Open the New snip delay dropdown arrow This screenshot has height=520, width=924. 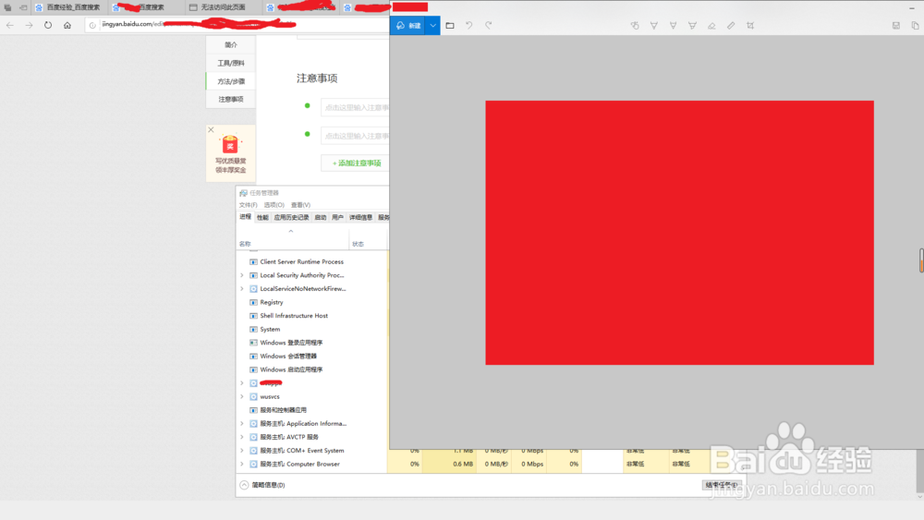click(x=432, y=25)
